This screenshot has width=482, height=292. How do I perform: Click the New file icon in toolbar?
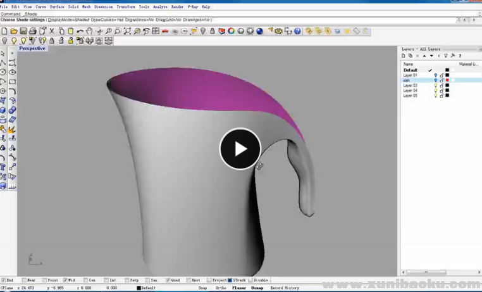[4, 31]
